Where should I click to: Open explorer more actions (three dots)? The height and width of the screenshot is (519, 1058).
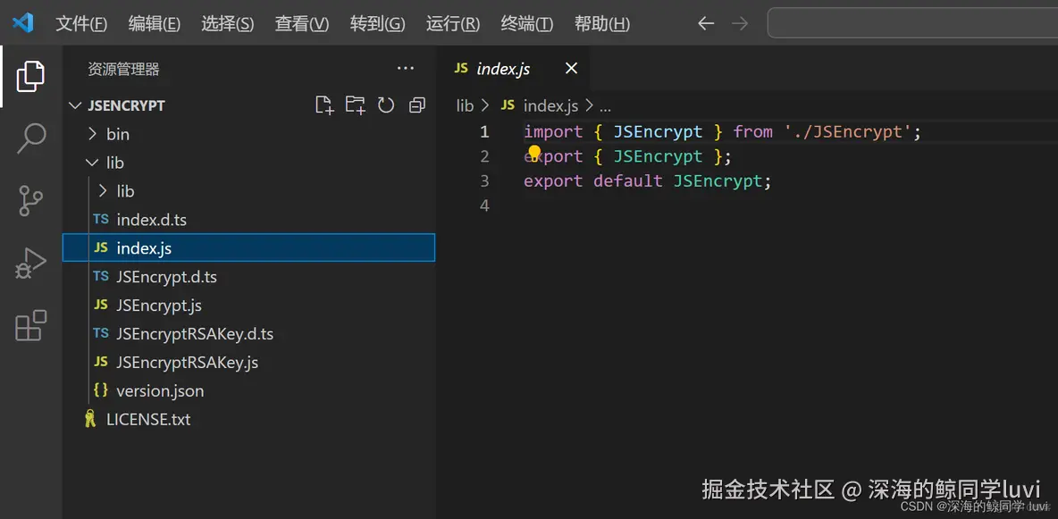pos(405,68)
